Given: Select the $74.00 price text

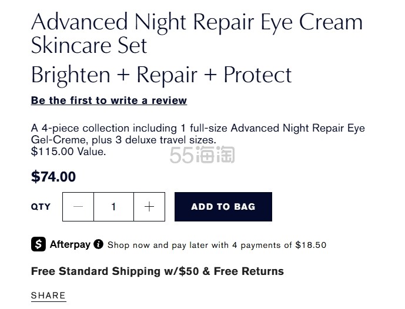Looking at the screenshot, I should pos(53,177).
